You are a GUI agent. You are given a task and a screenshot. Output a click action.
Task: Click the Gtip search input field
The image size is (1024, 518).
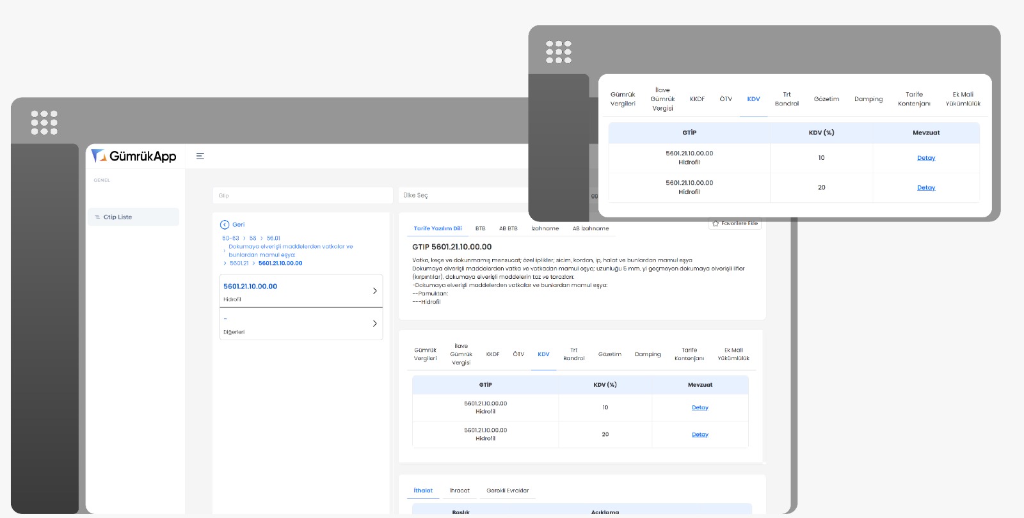click(302, 196)
